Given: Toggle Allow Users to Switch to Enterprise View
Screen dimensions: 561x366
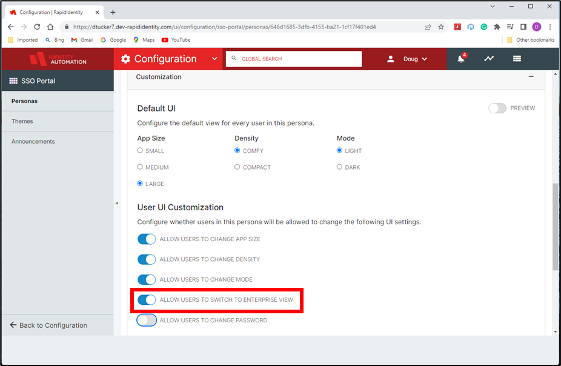Looking at the screenshot, I should click(147, 300).
